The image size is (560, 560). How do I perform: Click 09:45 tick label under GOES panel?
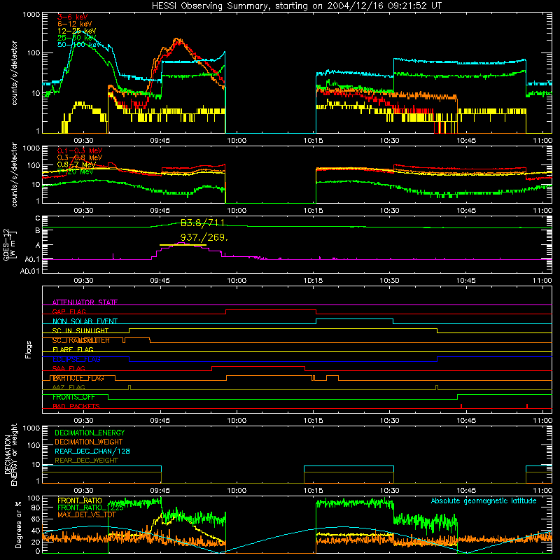160,281
